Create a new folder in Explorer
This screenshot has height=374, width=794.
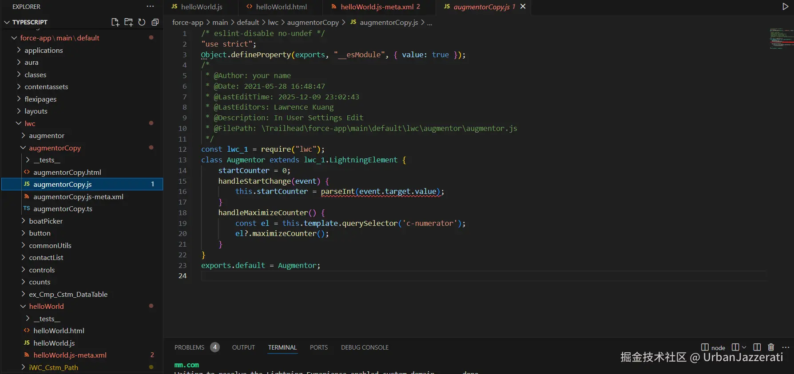[x=128, y=22]
